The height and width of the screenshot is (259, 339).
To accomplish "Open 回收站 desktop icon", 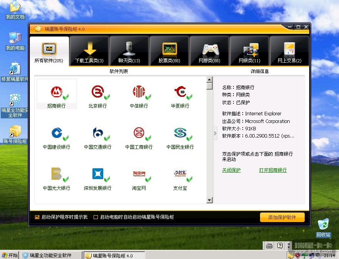I will [324, 228].
